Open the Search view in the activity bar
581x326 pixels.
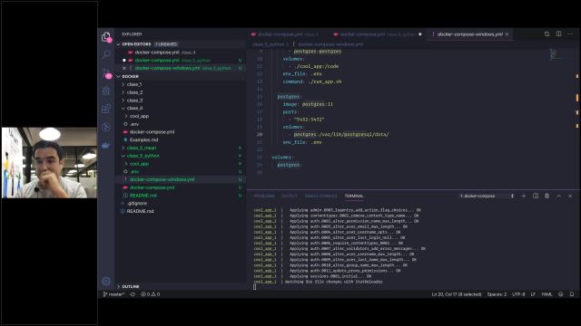(106, 54)
